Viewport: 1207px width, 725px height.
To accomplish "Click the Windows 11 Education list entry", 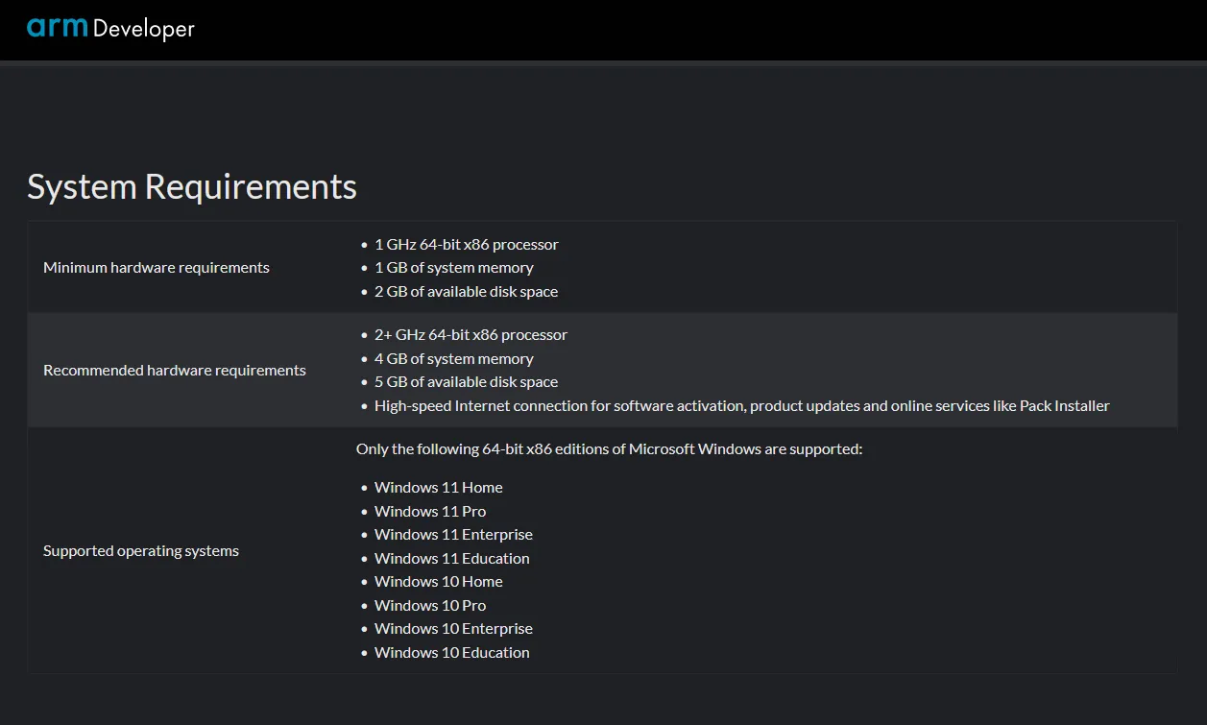I will [x=451, y=559].
